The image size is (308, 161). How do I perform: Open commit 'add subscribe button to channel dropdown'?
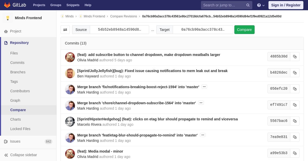coord(149,55)
